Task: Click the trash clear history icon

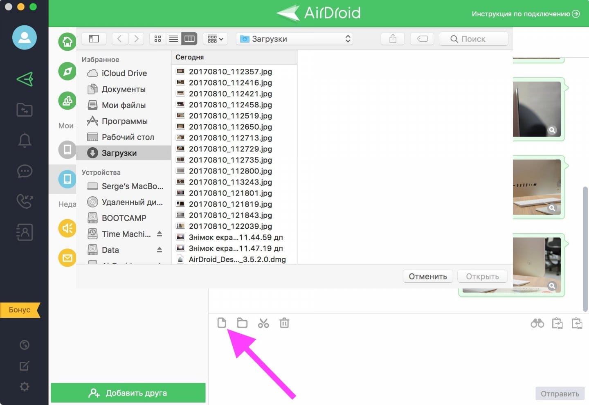Action: 284,323
